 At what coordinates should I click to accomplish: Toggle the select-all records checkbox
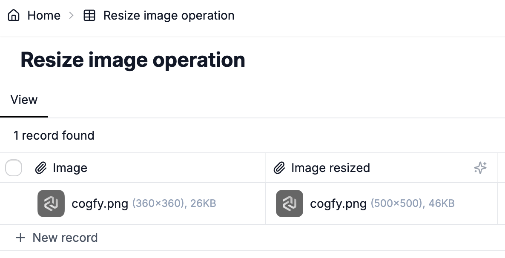[14, 168]
